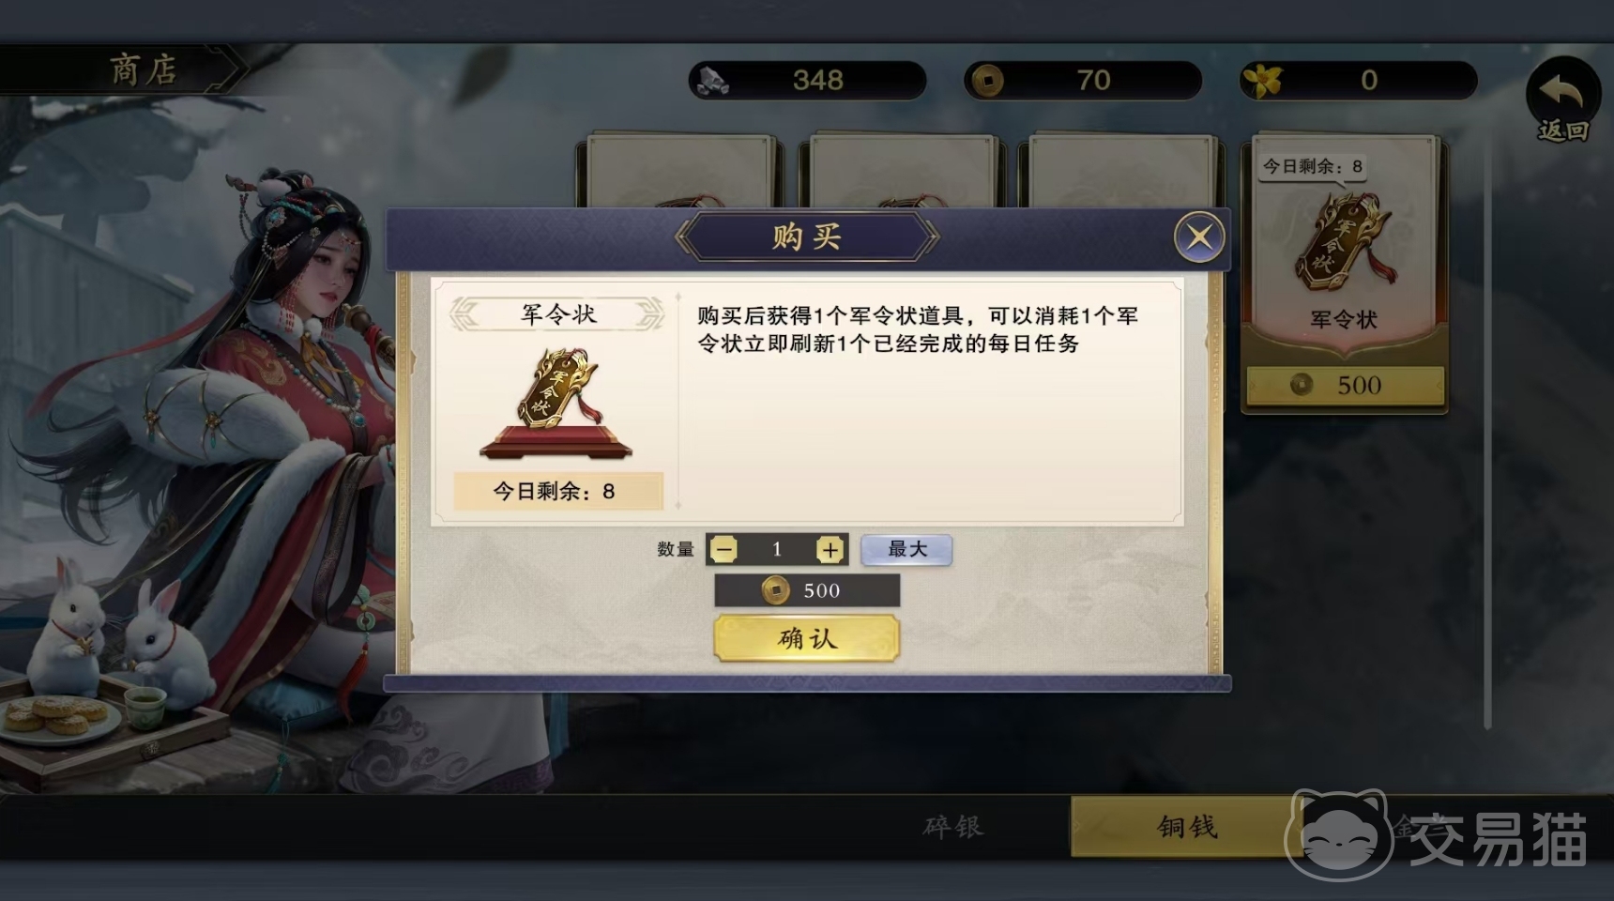Select the 最大 max quantity button

point(906,550)
